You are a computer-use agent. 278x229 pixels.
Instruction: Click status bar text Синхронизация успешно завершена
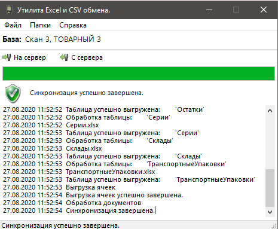tap(60, 225)
